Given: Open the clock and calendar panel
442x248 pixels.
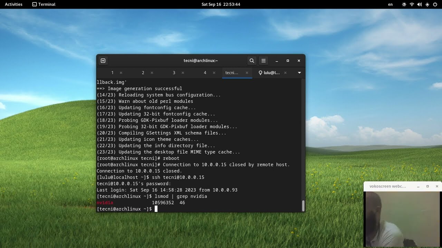Looking at the screenshot, I should (221, 4).
